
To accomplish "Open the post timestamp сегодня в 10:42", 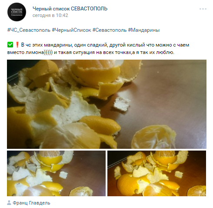I will tap(50, 15).
